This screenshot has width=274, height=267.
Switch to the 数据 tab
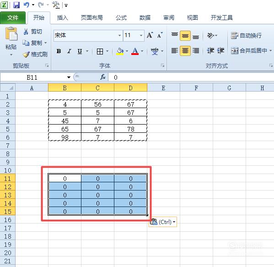(145, 18)
